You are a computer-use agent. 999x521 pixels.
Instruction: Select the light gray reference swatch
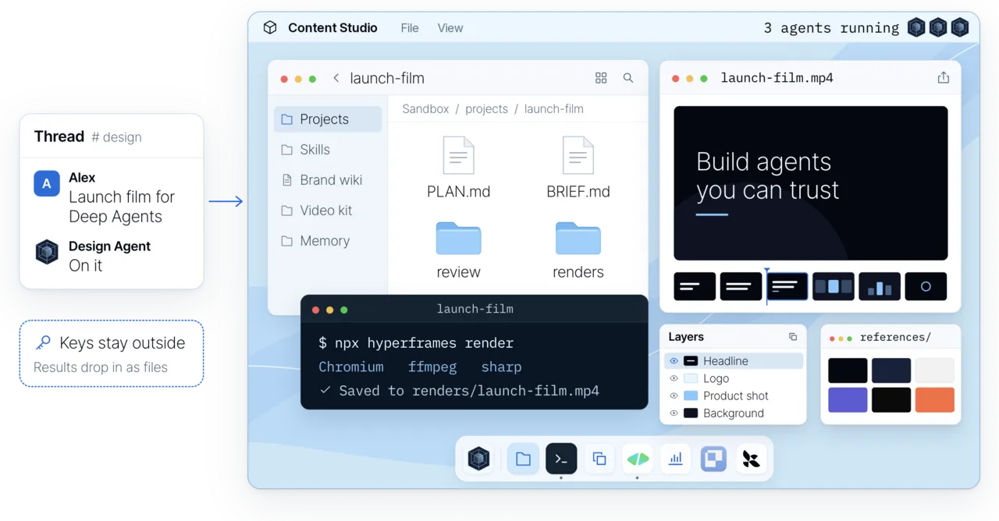[x=935, y=370]
